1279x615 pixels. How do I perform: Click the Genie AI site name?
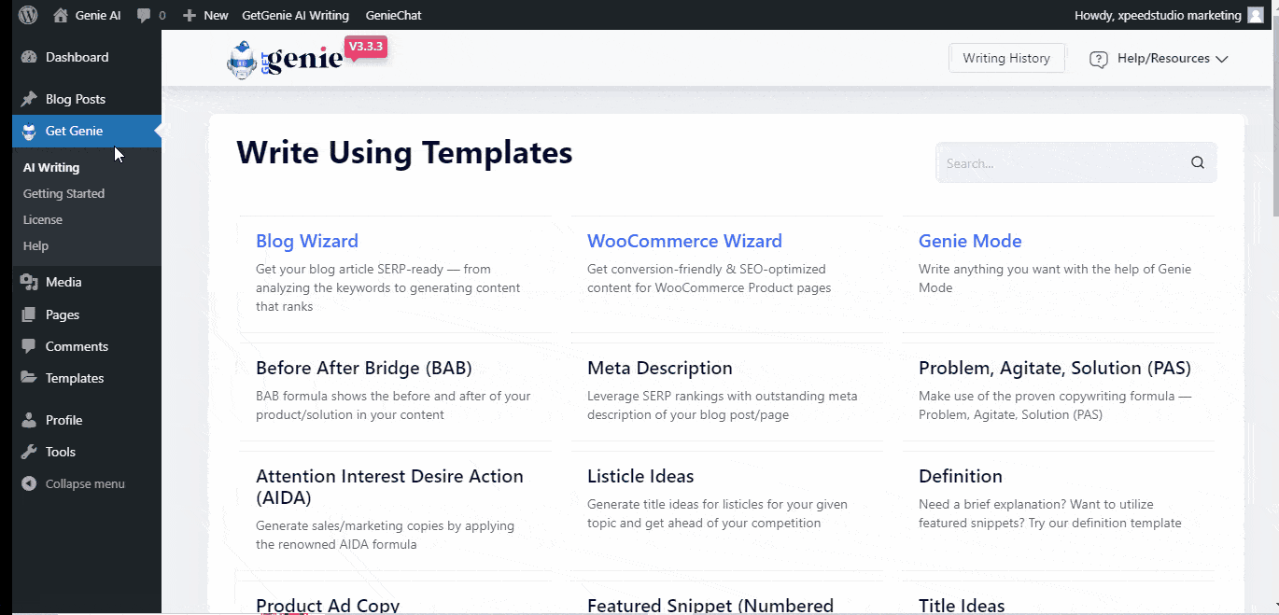click(98, 15)
